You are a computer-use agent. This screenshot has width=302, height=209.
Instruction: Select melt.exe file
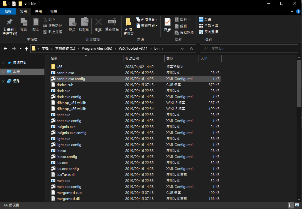[x=135, y=180]
